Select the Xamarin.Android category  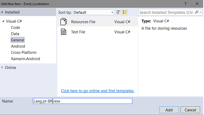25,59
